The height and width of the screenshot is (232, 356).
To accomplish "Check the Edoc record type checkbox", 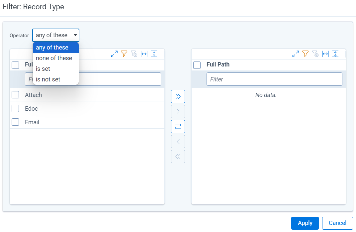I will (15, 108).
